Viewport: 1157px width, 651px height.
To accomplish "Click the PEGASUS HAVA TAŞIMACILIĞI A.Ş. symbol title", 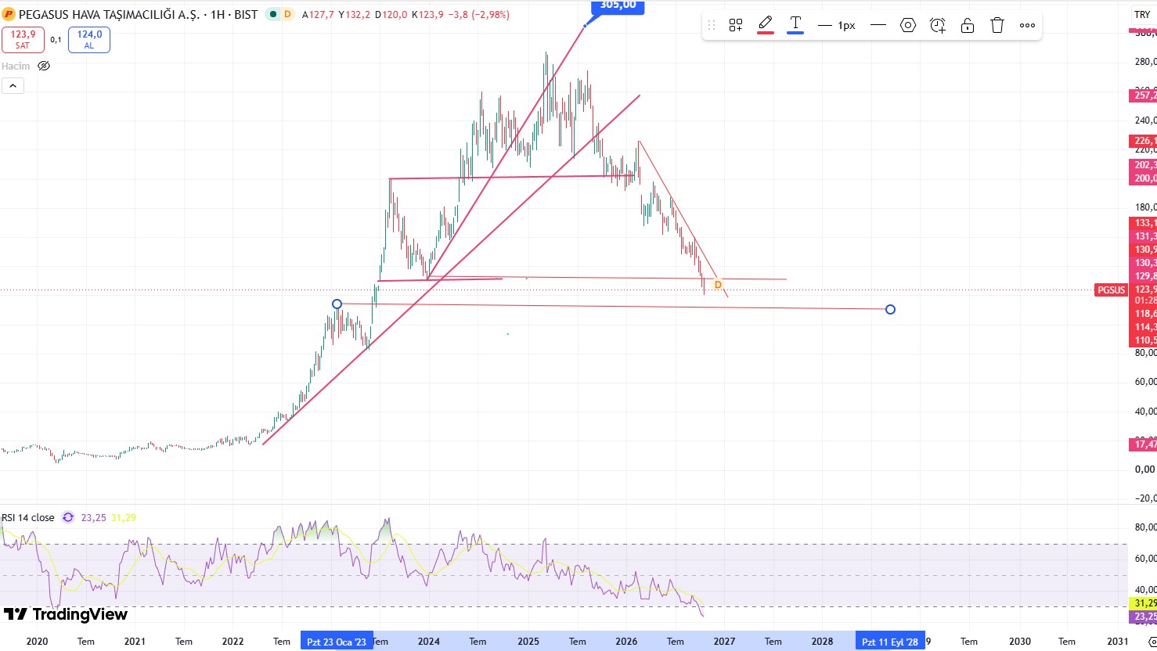I will (111, 14).
